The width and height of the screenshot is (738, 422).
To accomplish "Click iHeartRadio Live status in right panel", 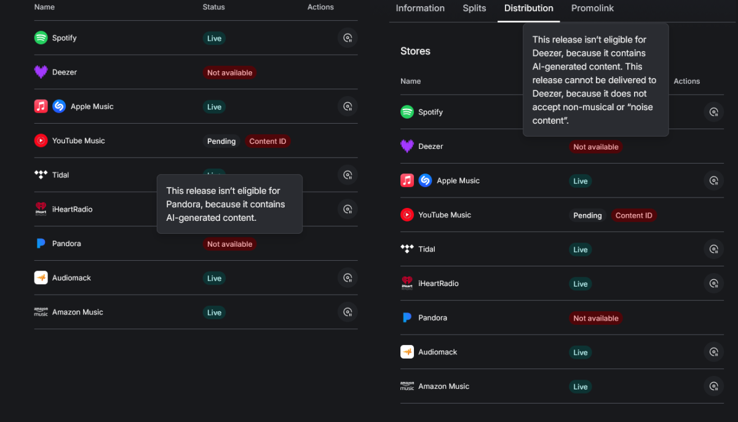I will [581, 284].
